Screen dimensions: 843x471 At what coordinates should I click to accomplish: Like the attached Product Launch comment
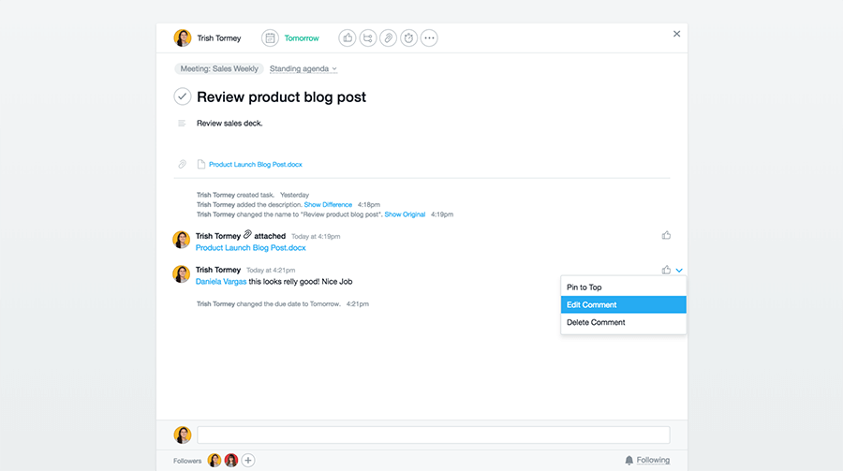[666, 236]
